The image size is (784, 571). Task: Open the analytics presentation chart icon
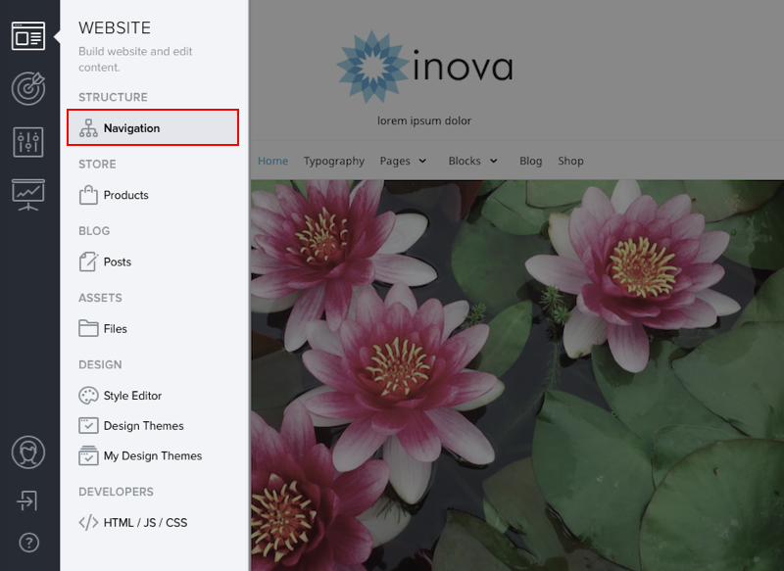[28, 195]
